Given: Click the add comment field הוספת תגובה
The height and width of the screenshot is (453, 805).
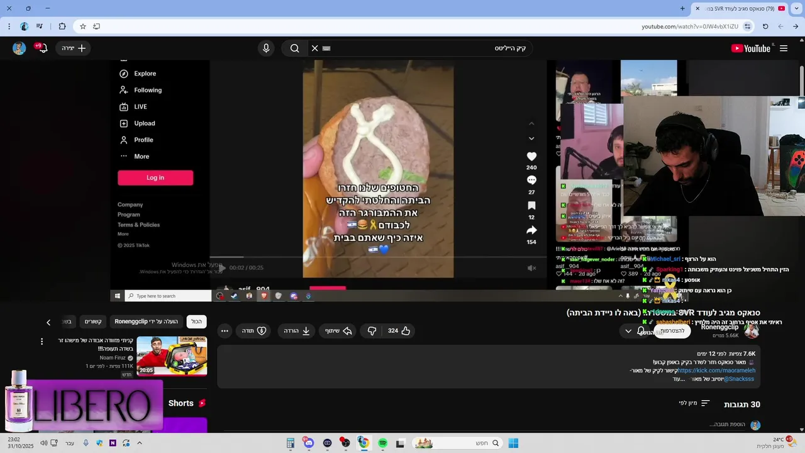Looking at the screenshot, I should (727, 425).
